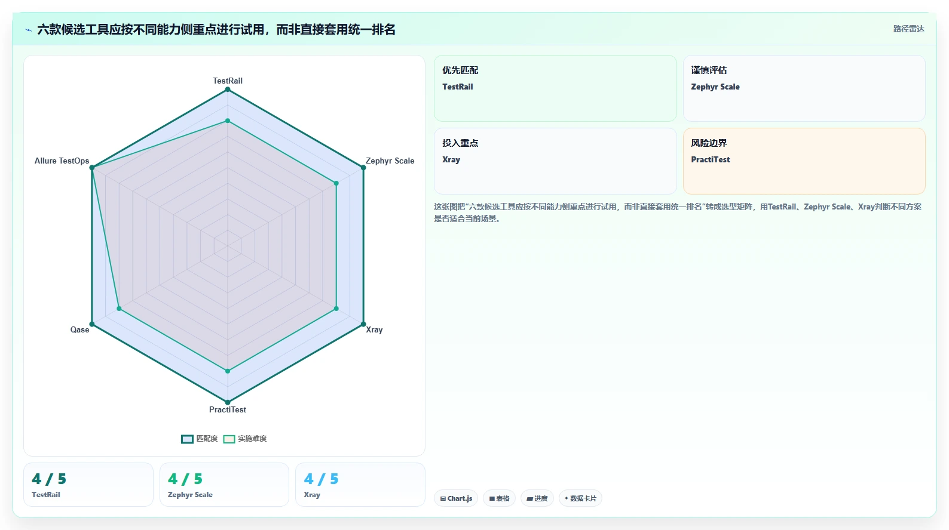Click the Zephyr Scale axis label on radar
Screen dimensions: 949x530
pos(390,161)
